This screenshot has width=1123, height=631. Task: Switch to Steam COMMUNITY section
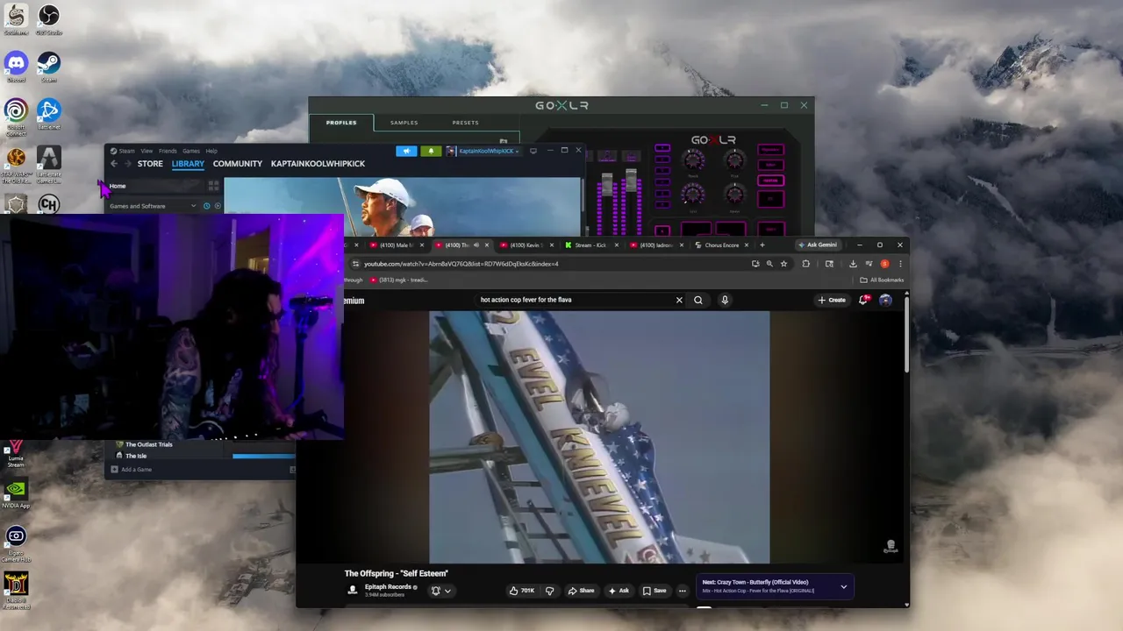tap(237, 164)
